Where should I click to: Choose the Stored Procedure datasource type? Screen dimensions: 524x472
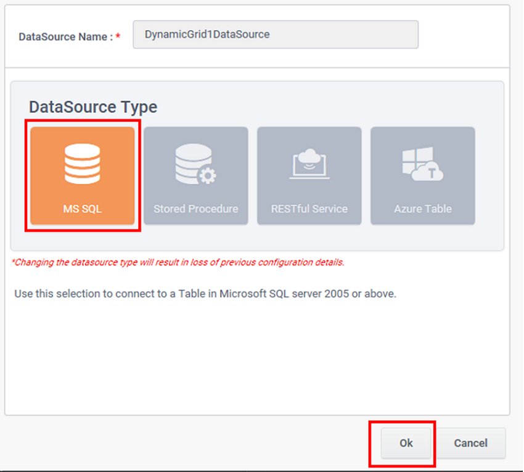(x=196, y=176)
